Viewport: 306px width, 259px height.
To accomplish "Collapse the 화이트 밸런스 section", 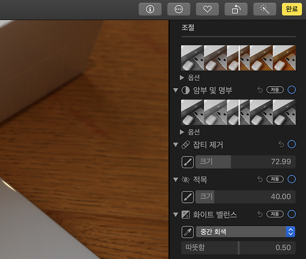I will pos(176,214).
